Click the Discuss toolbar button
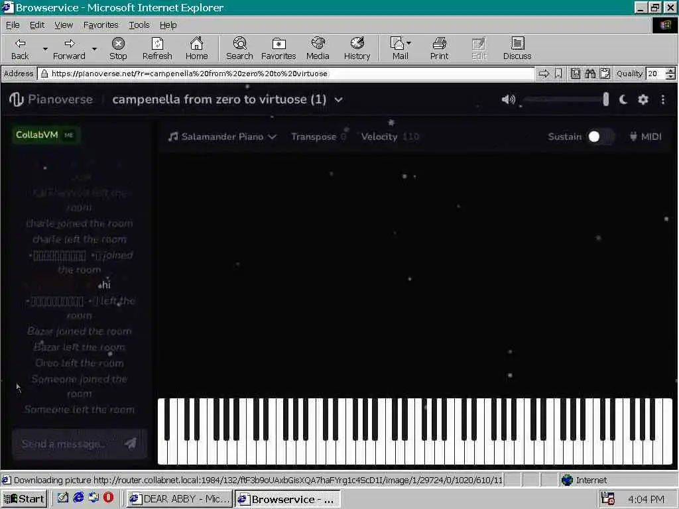This screenshot has height=509, width=679. 517,48
